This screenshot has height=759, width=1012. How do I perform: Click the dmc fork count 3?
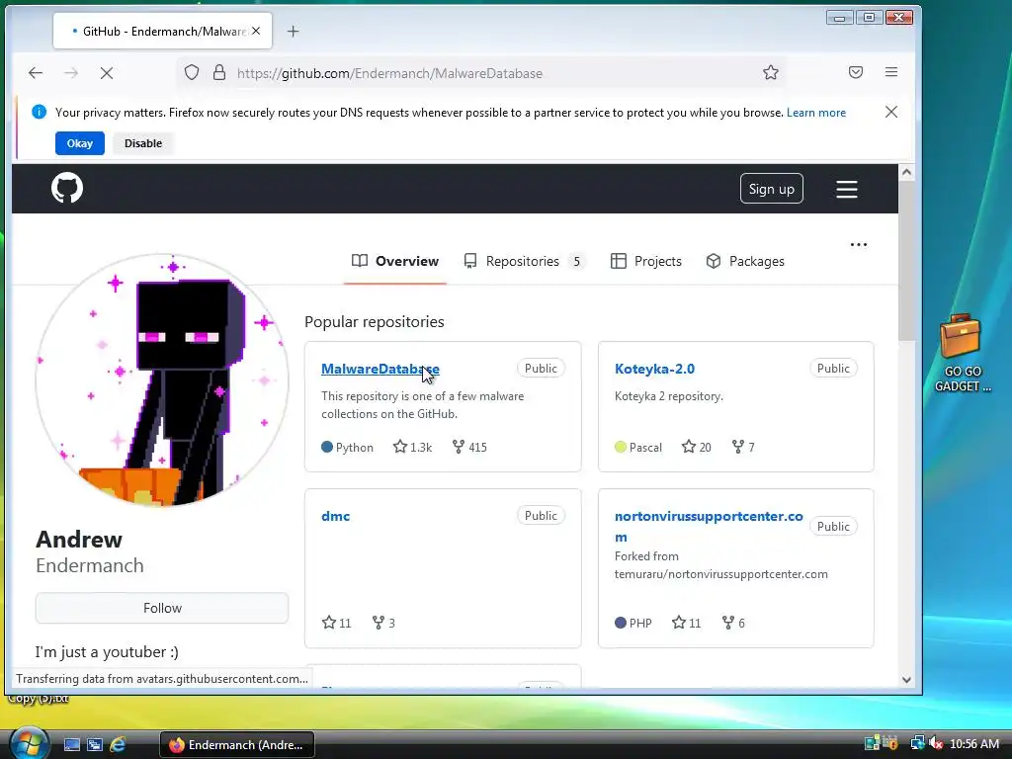click(x=383, y=623)
